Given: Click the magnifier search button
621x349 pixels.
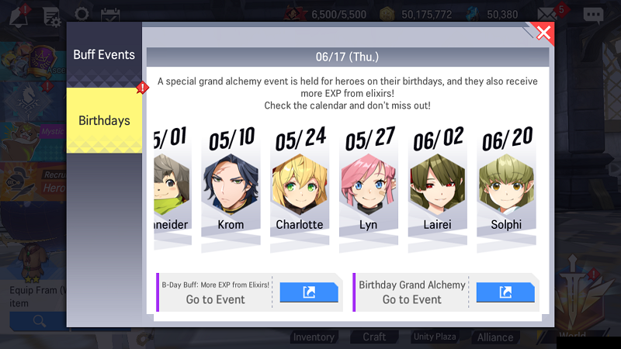Looking at the screenshot, I should click(x=38, y=321).
